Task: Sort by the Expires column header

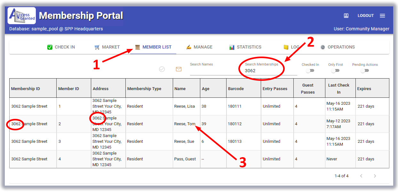Action: (364, 89)
